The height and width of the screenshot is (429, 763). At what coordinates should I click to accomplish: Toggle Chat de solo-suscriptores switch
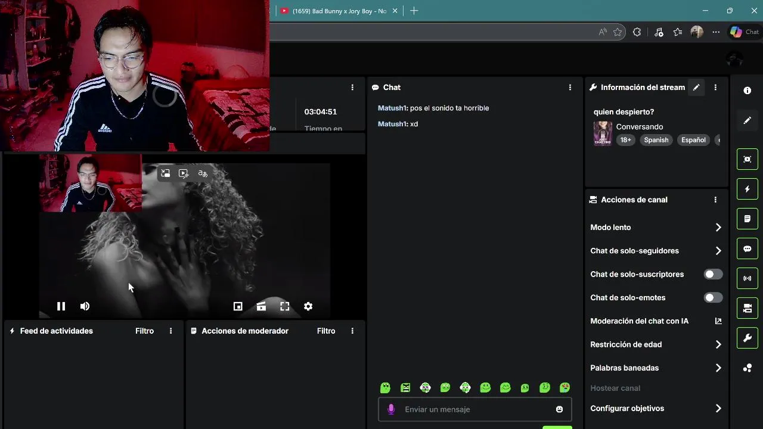click(713, 274)
